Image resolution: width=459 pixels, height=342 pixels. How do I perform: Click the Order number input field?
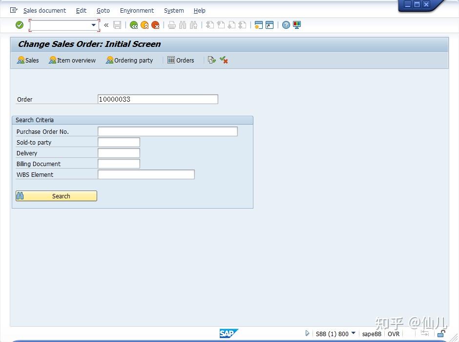157,99
